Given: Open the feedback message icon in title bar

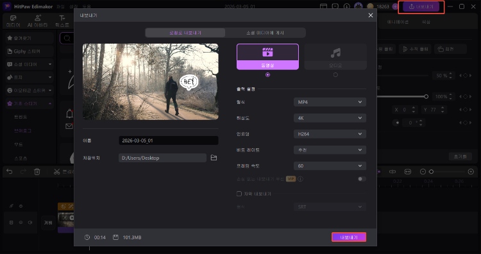Looking at the screenshot, I should 335,6.
